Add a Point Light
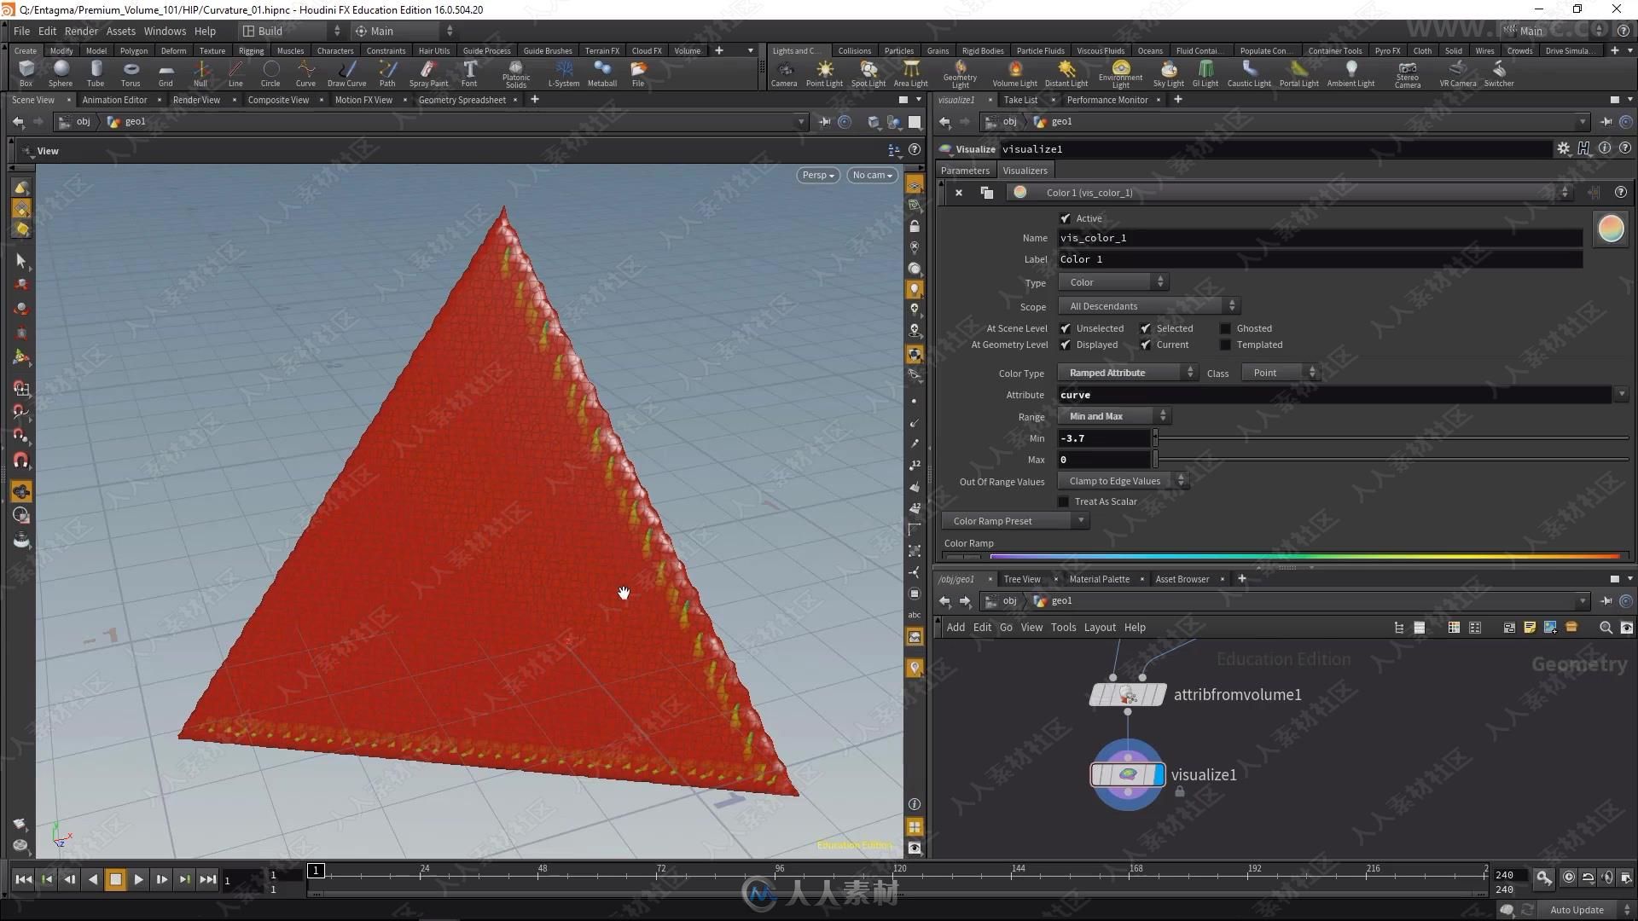The height and width of the screenshot is (921, 1638). pyautogui.click(x=824, y=73)
